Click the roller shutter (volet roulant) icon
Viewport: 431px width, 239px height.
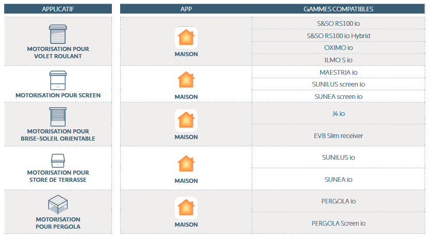[x=58, y=35]
